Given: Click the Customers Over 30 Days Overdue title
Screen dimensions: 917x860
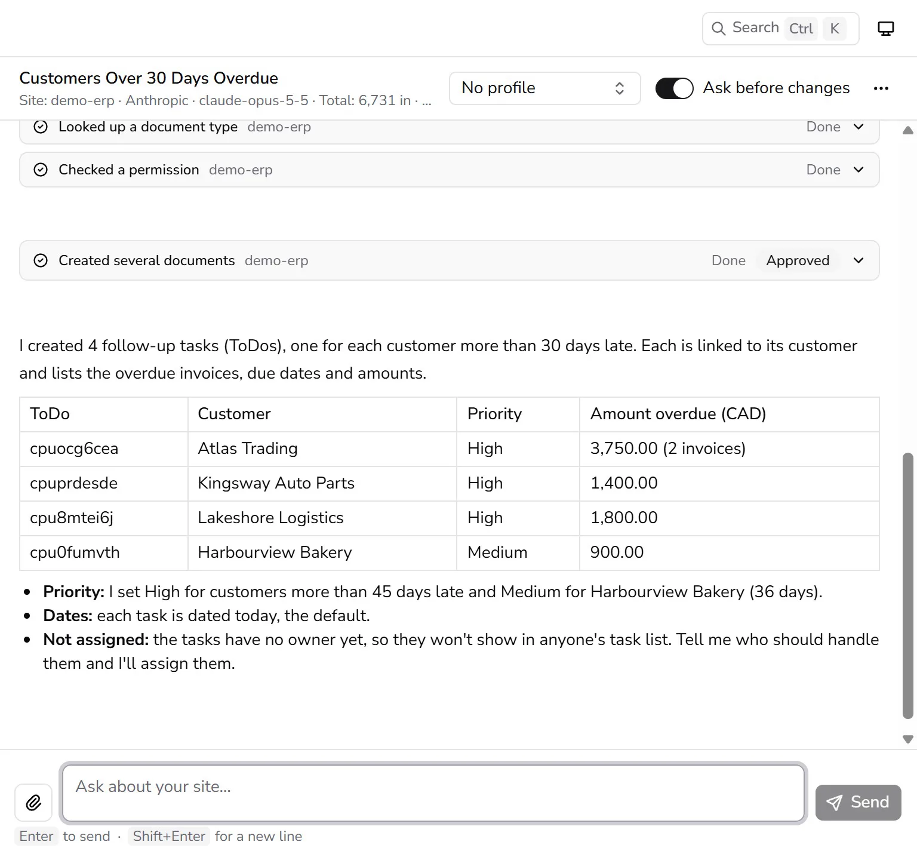Looking at the screenshot, I should [x=149, y=78].
